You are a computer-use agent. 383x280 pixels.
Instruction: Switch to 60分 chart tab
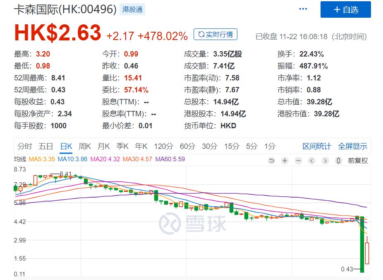187,146
